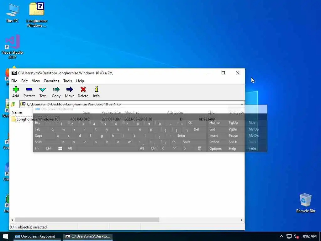Click the Mv Up key on keyboard
The width and height of the screenshot is (321, 241).
[x=254, y=129]
